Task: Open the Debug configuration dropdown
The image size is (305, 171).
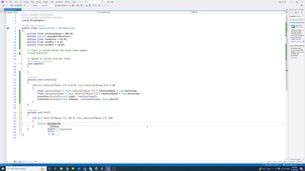Action: pos(36,5)
